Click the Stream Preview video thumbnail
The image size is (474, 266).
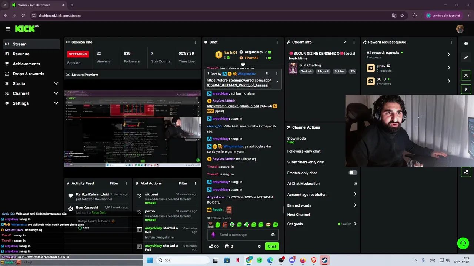[133, 128]
